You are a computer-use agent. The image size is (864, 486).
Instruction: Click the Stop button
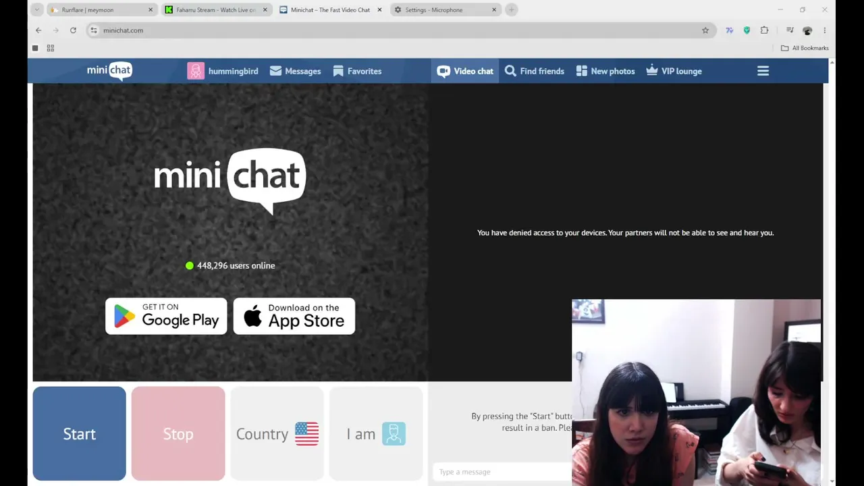point(178,433)
